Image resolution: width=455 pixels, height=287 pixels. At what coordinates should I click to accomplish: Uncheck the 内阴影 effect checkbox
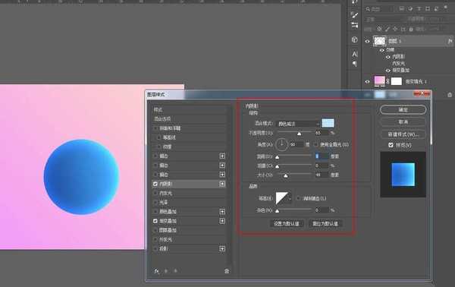pyautogui.click(x=155, y=184)
